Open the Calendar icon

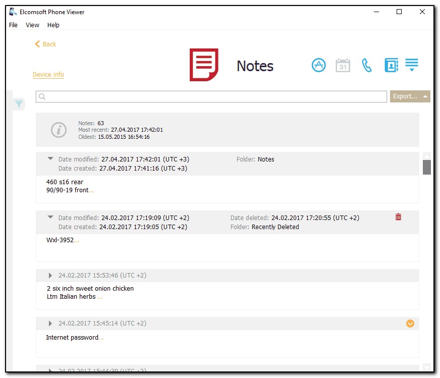coord(343,65)
